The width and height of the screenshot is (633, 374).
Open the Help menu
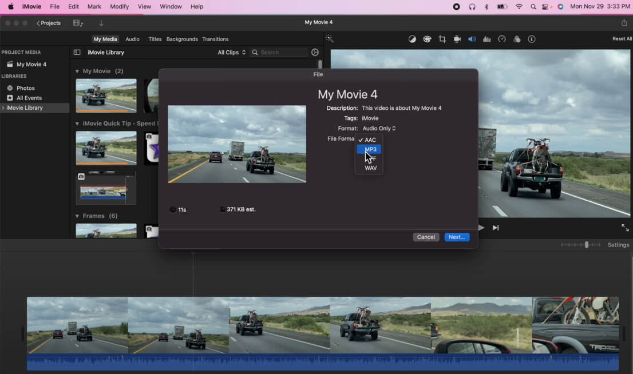pos(197,6)
